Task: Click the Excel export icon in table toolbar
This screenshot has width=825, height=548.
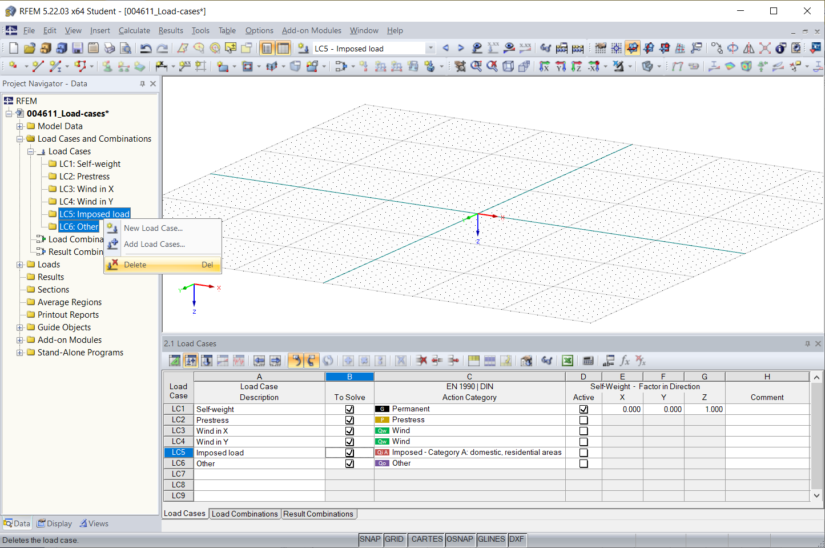Action: [568, 361]
